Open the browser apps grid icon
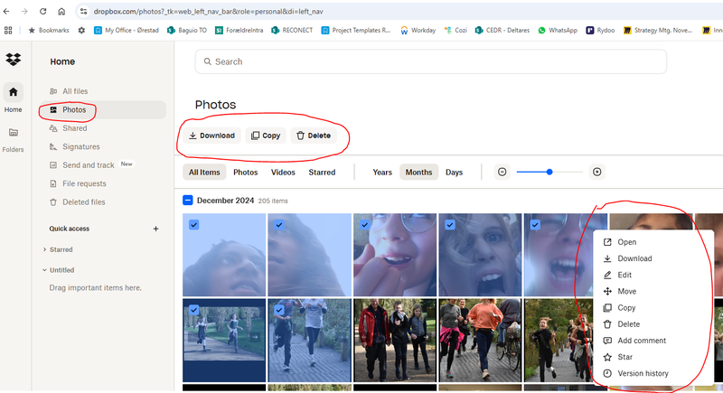This screenshot has width=723, height=393. pos(8,31)
